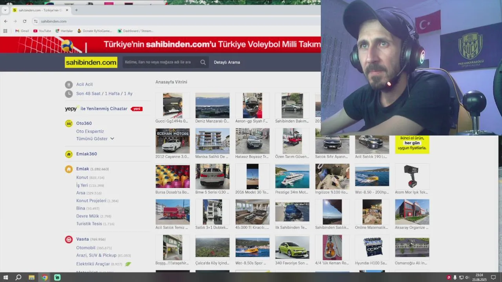The image size is (502, 282).
Task: Open the Bina category
Action: tap(80, 208)
